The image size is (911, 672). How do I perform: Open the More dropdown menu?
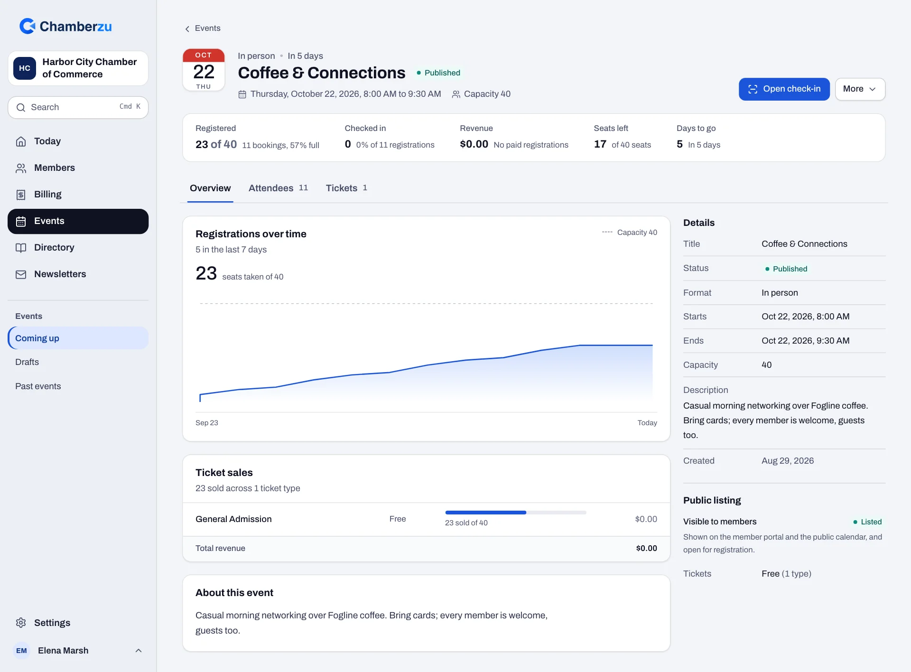pos(860,89)
